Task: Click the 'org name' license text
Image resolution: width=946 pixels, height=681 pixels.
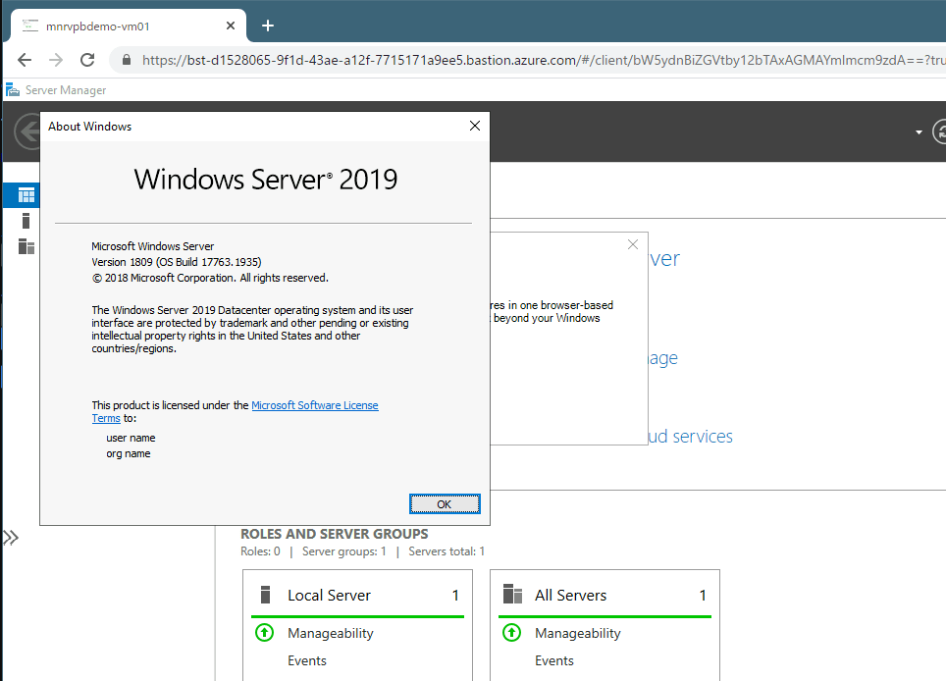Action: (x=129, y=453)
